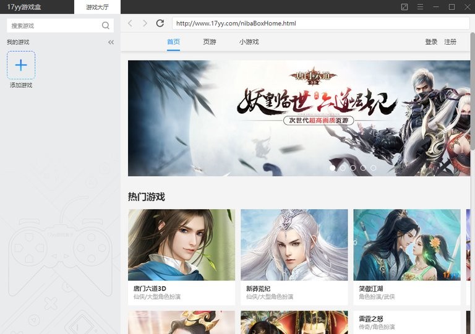The height and width of the screenshot is (334, 475).
Task: Select the 小游戏 navigation tab
Action: click(x=249, y=42)
